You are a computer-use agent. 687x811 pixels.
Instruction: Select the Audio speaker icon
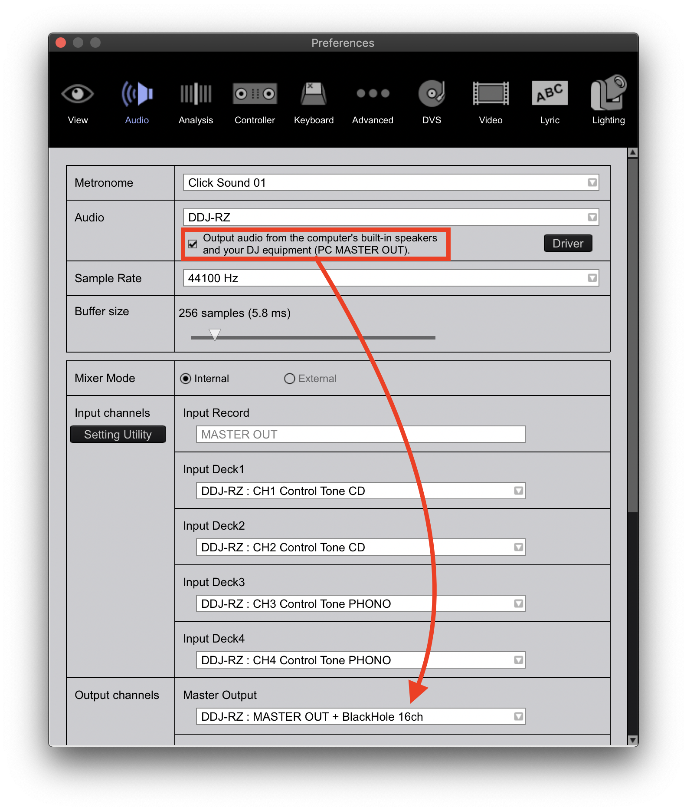tap(137, 94)
